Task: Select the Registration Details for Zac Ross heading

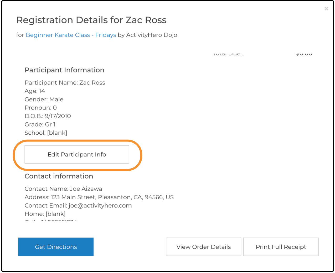Action: coord(91,20)
